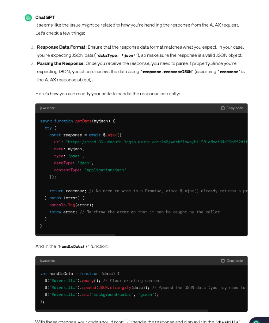Click the "javascript" label of the first code block
The image size is (269, 323).
coord(47,108)
